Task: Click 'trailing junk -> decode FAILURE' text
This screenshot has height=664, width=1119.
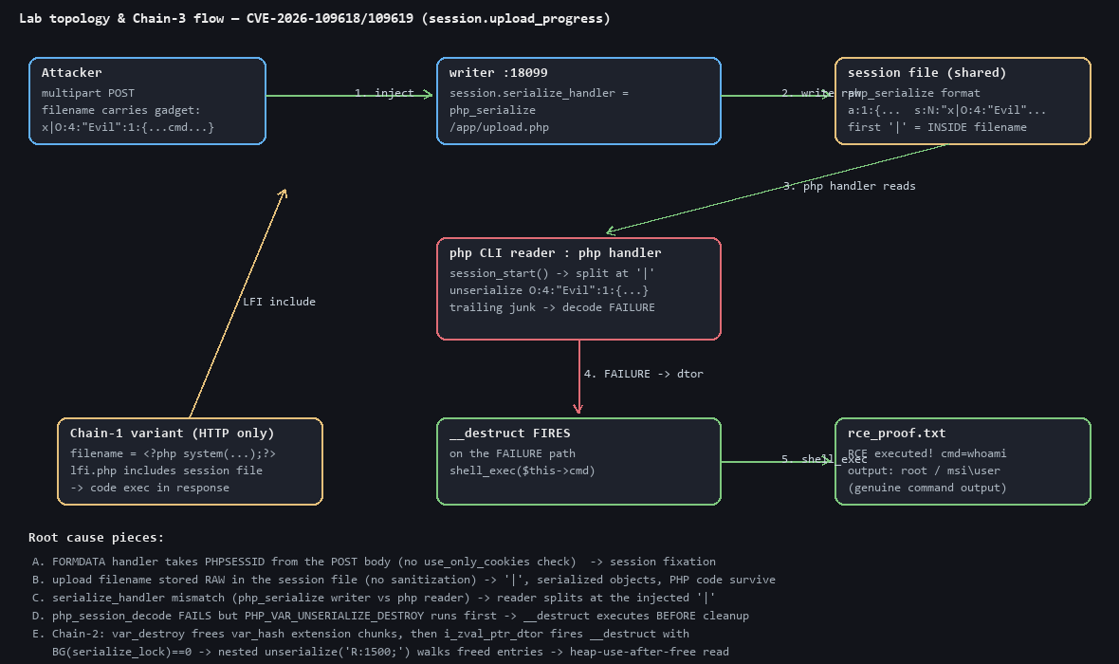Action: 552,307
